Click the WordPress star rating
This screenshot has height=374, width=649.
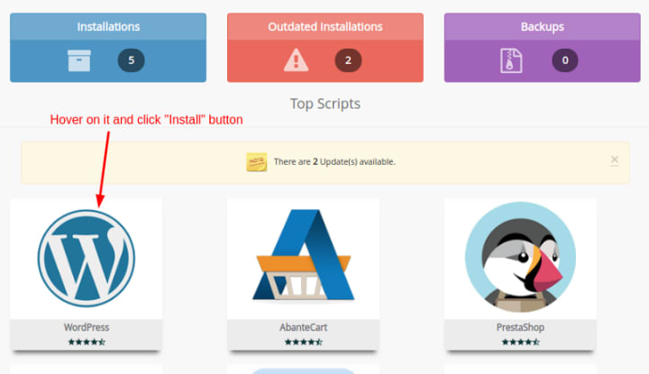tap(87, 342)
